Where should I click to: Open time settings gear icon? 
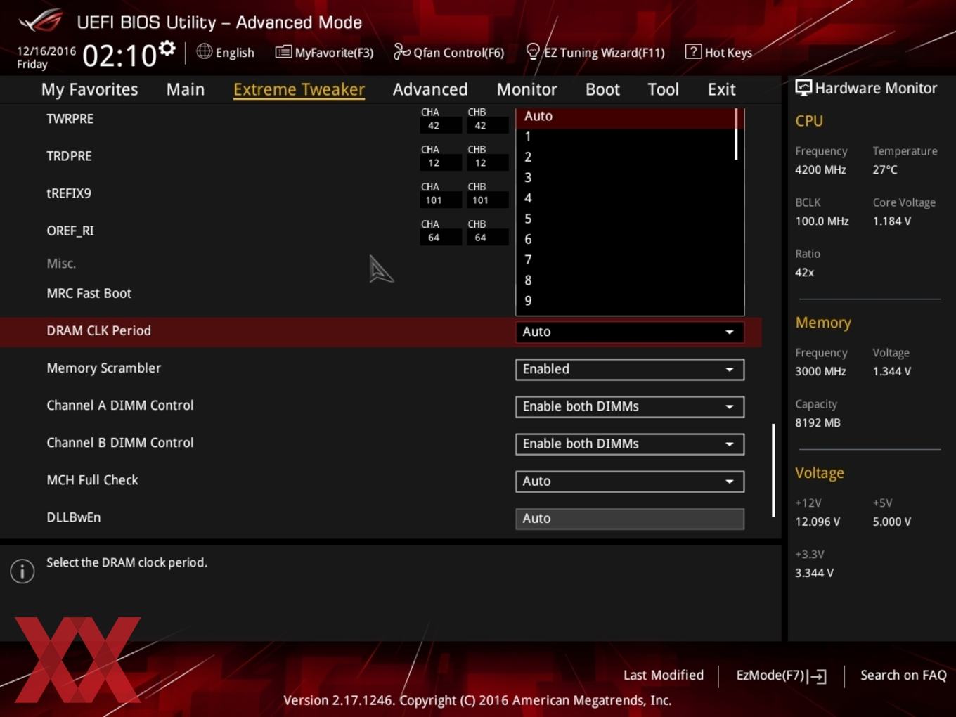[167, 49]
